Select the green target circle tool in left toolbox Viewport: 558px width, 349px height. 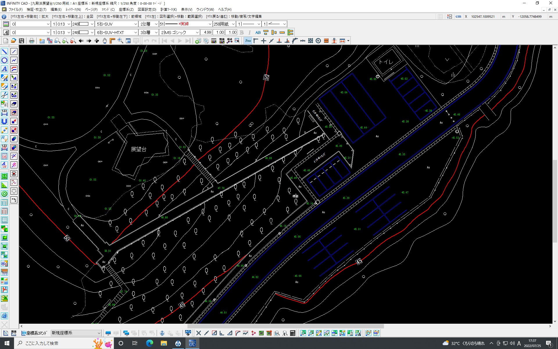click(4, 194)
